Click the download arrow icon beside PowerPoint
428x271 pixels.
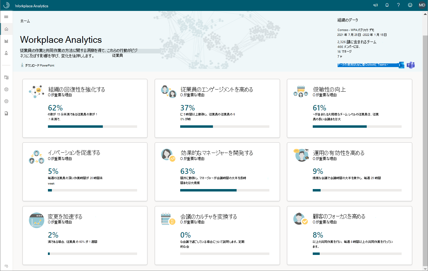point(22,65)
